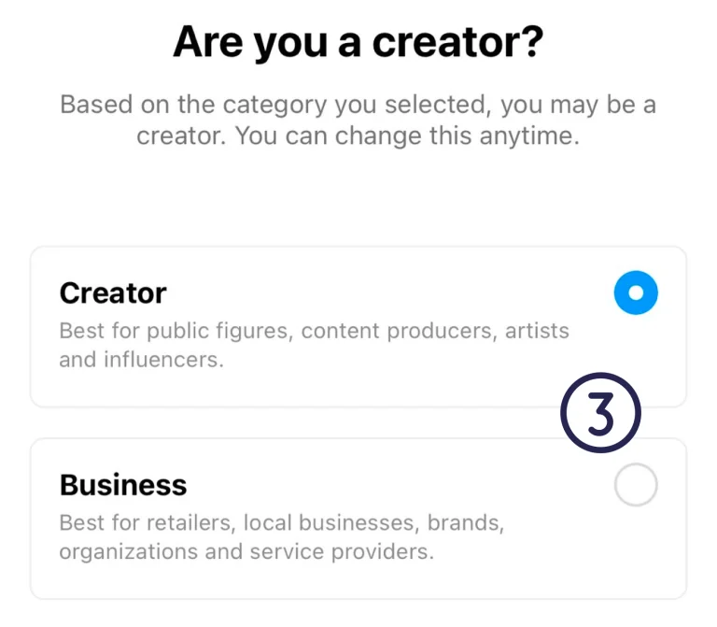The image size is (717, 627).
Task: Click the bold Business option title
Action: click(123, 486)
